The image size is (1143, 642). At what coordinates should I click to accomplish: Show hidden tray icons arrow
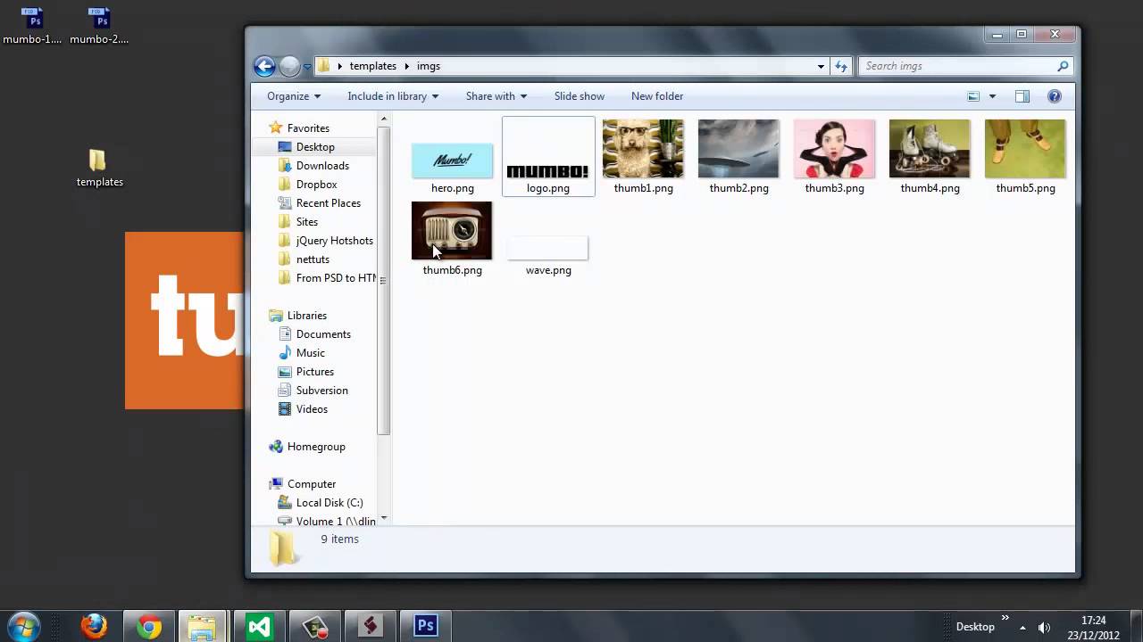[x=1022, y=627]
